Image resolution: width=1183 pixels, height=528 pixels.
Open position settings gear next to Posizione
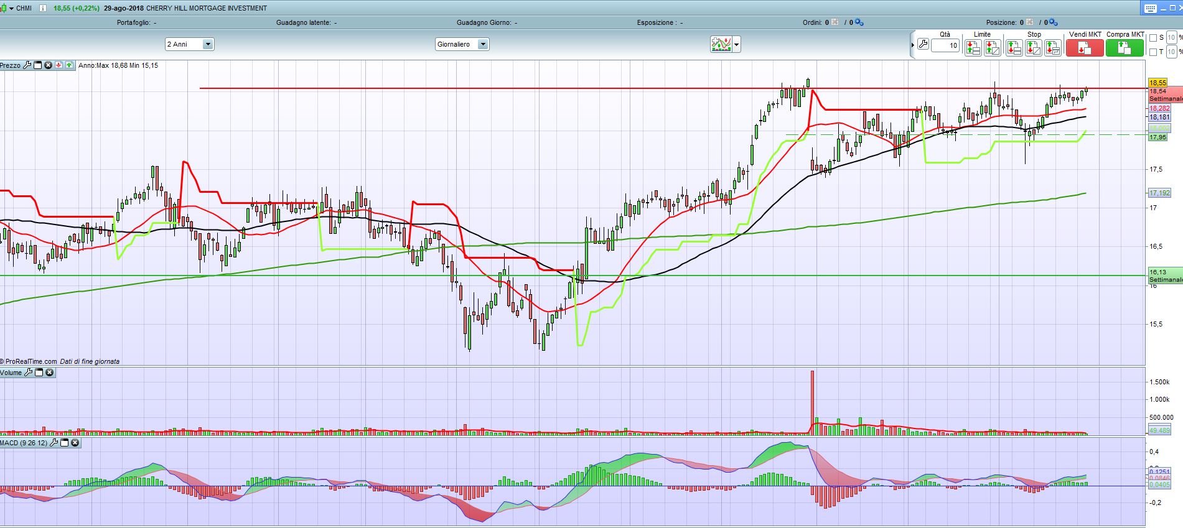pyautogui.click(x=1053, y=22)
